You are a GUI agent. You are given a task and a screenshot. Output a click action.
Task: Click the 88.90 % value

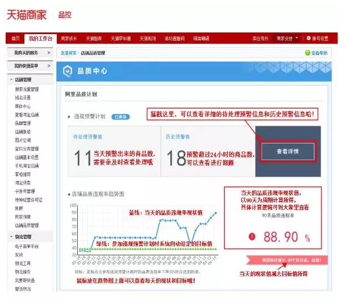pyautogui.click(x=287, y=237)
